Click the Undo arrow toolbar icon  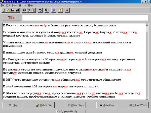pyautogui.click(x=40, y=10)
